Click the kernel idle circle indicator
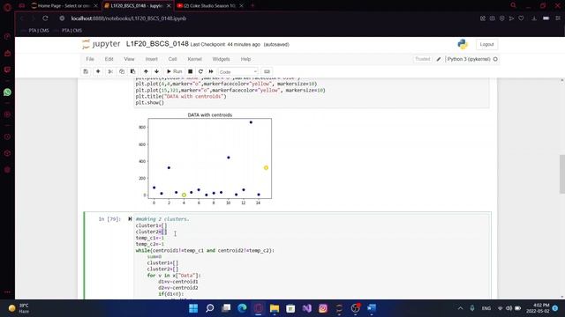This screenshot has width=565, height=317. point(495,59)
